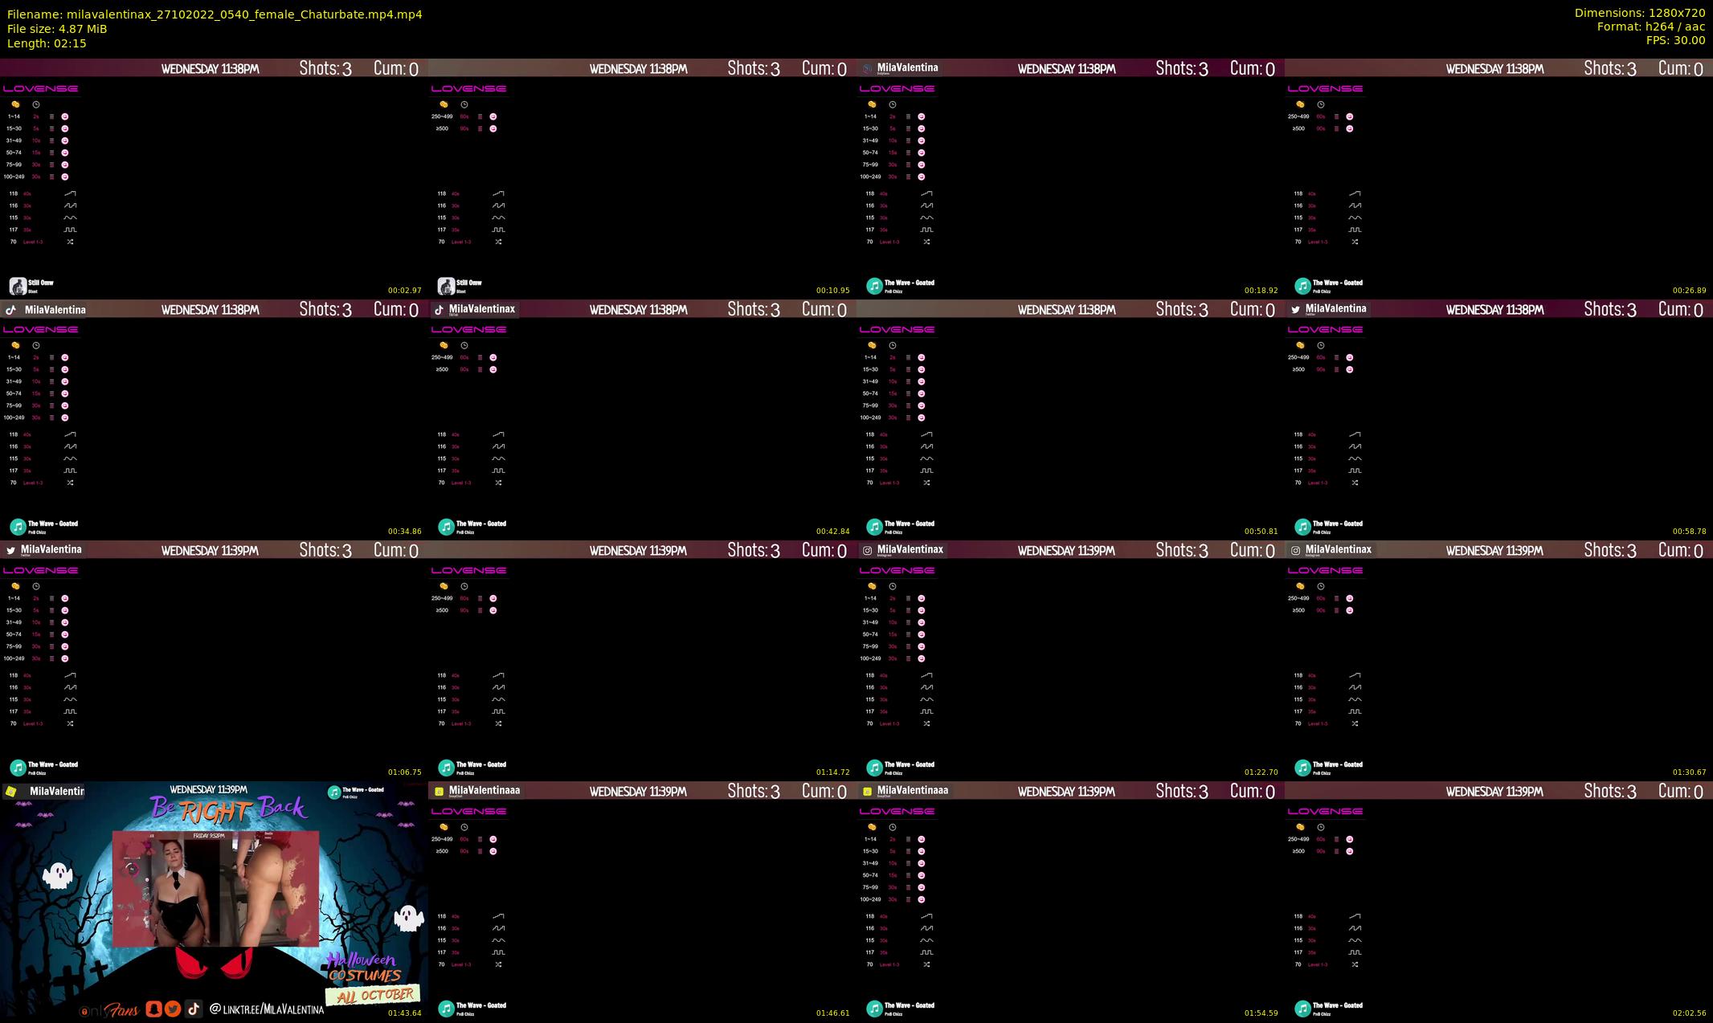
Task: Open the last thumbnail, timestamped 02:02.56
Action: pyautogui.click(x=1498, y=902)
